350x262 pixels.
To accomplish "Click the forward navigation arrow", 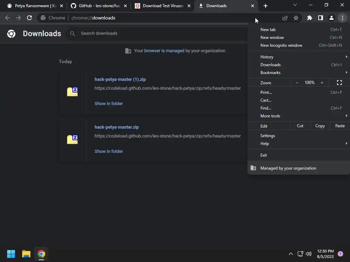I will pyautogui.click(x=18, y=18).
